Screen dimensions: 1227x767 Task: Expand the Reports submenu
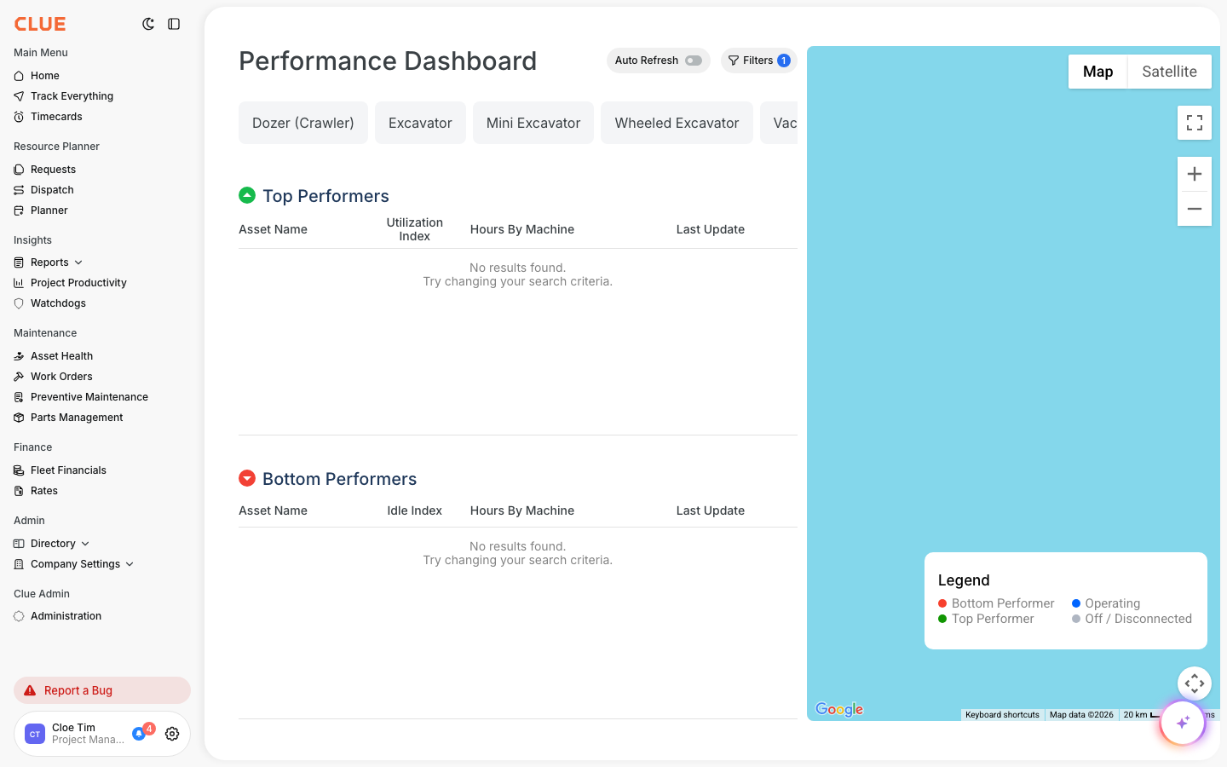[x=78, y=262]
